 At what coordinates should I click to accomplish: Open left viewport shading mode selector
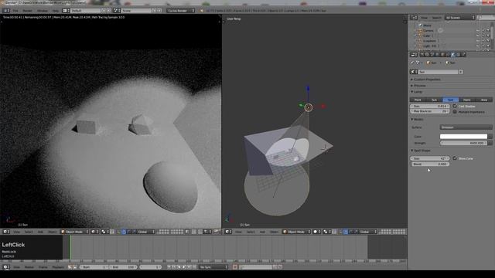coord(94,232)
